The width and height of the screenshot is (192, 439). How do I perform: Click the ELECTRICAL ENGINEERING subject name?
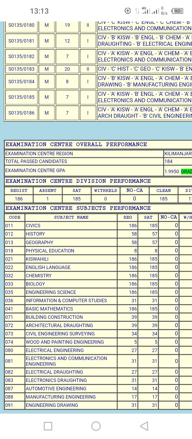tap(55, 350)
